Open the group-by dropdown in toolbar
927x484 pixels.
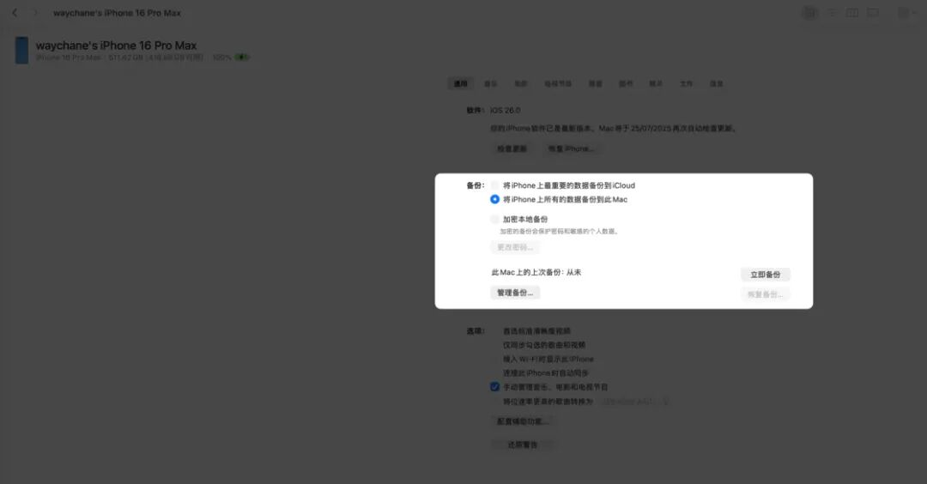tap(907, 12)
